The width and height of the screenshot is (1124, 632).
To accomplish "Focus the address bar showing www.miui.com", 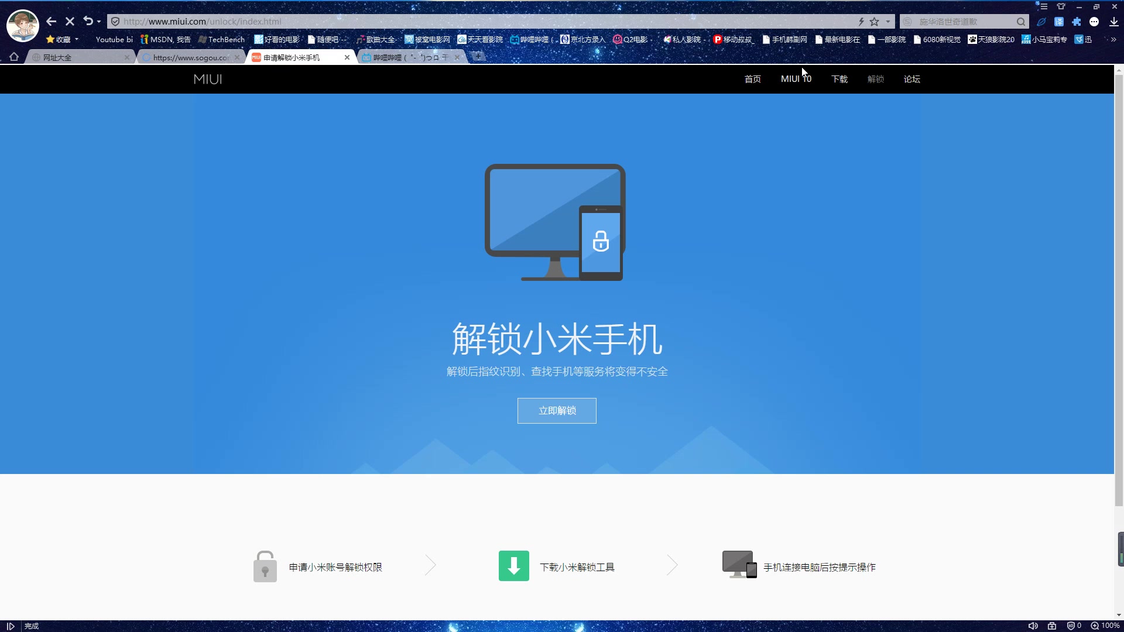I will (480, 22).
